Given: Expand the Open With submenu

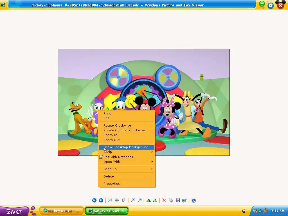Looking at the screenshot, I should (x=127, y=162).
